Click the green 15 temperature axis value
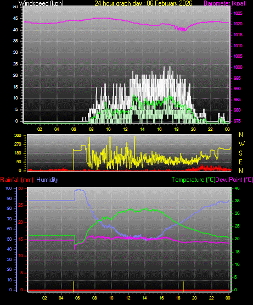Viewport: 253px width, 305px height. coord(237,252)
